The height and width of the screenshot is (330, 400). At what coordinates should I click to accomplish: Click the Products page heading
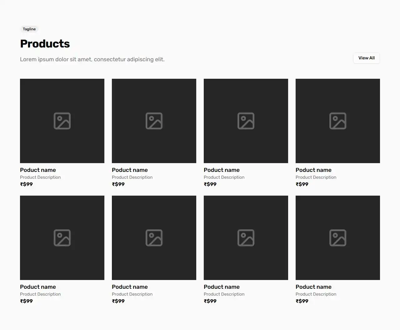pos(45,43)
